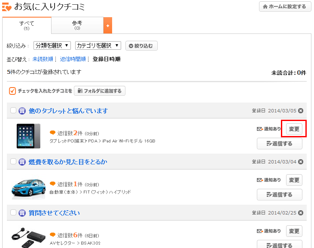
Task: Click the ホームに設定する button
Action: point(285,6)
